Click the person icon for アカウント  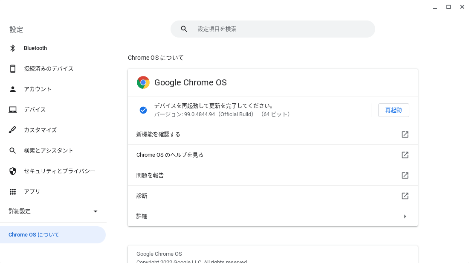click(x=12, y=89)
